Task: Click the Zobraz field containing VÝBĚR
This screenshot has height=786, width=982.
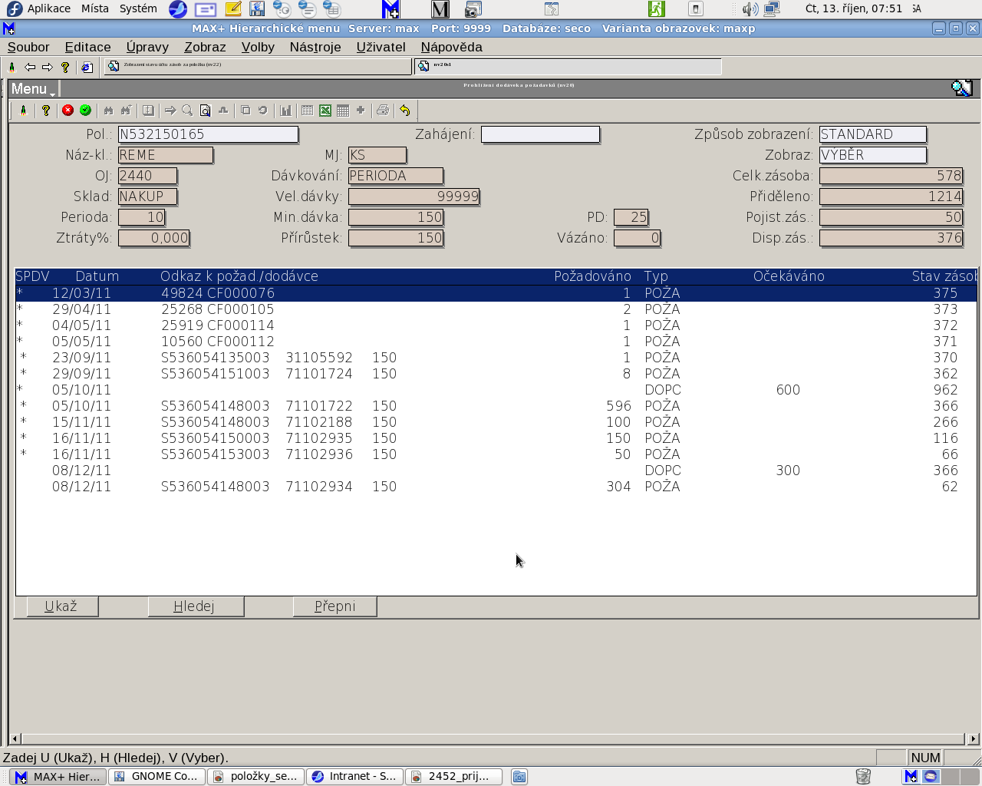Action: pos(873,155)
